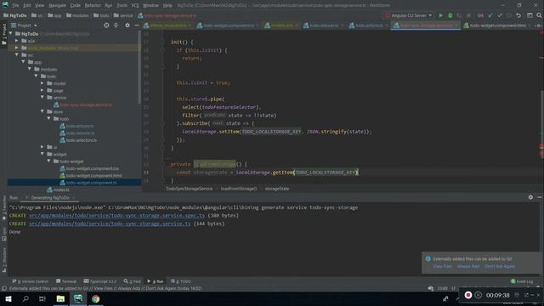Click the modules breadcrumb in navigation bar

(x=77, y=15)
